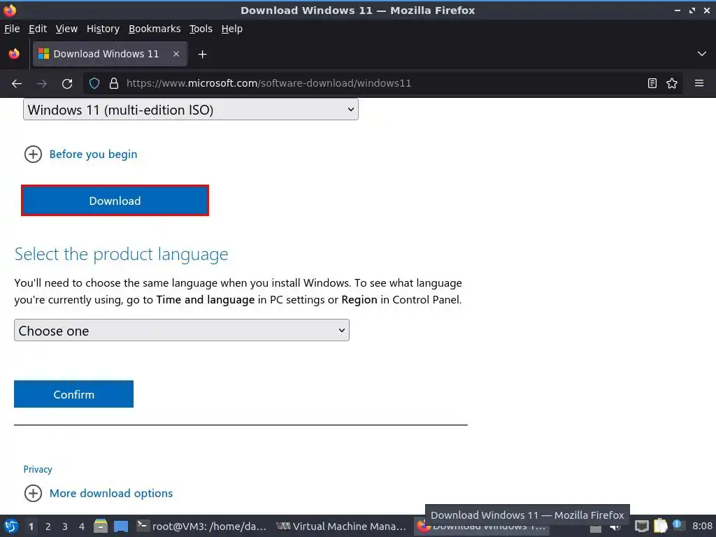716x537 pixels.
Task: Open More download options link
Action: tap(111, 493)
